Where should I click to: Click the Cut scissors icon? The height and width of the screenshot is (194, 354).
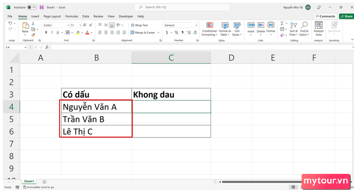point(33,23)
